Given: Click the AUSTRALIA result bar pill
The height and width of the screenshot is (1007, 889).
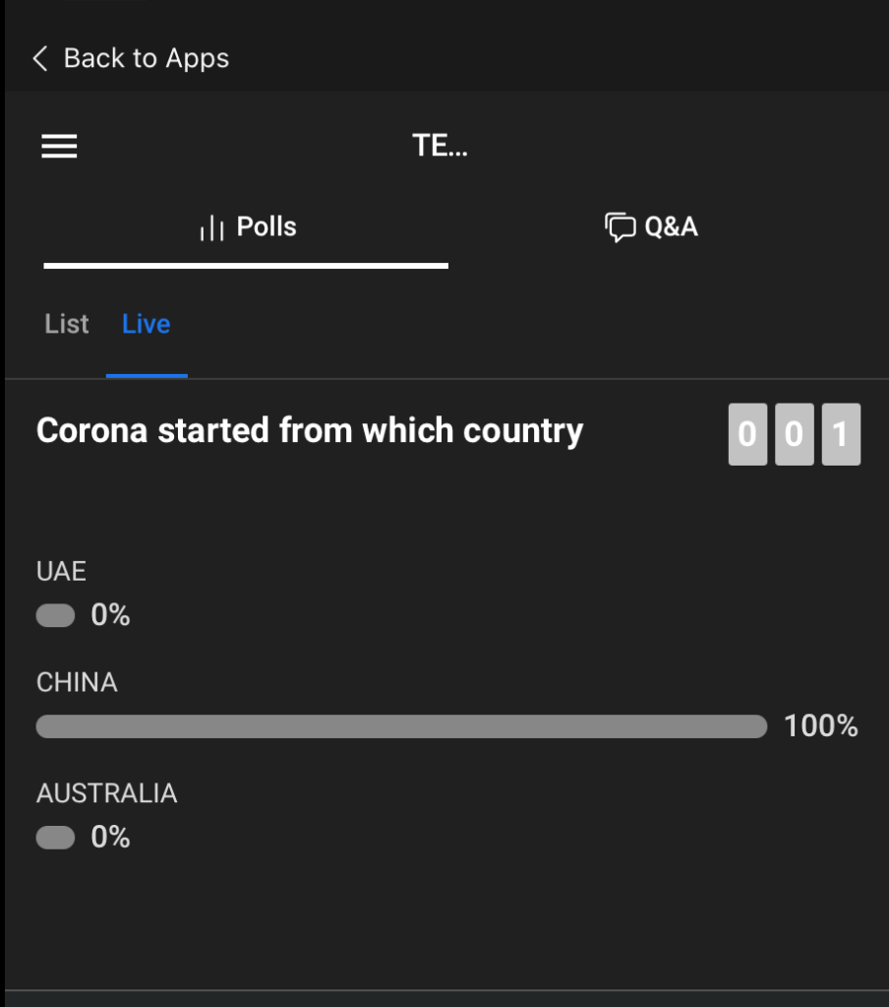Looking at the screenshot, I should (x=55, y=838).
